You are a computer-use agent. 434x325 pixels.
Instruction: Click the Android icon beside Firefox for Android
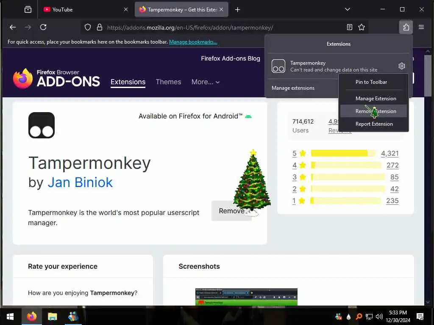tap(248, 116)
